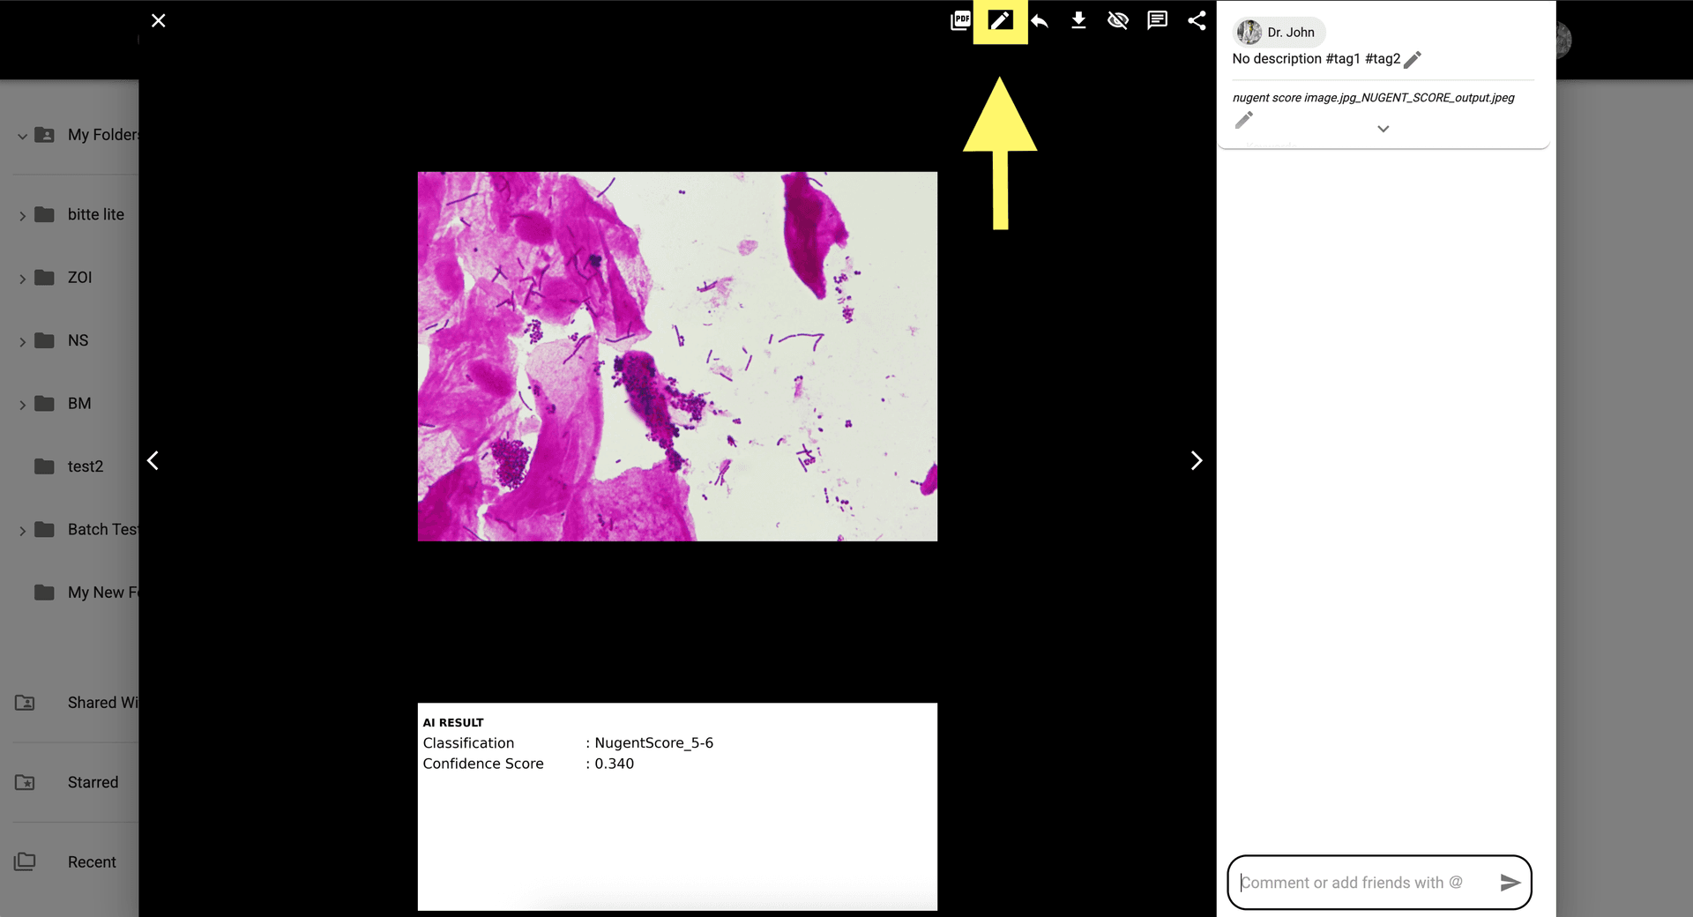Viewport: 1693px width, 917px height.
Task: Open the Starred section
Action: click(x=93, y=782)
